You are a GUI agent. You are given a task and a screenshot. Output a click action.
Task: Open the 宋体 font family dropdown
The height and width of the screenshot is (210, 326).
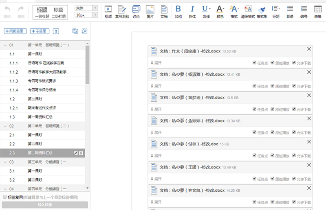pos(86,8)
